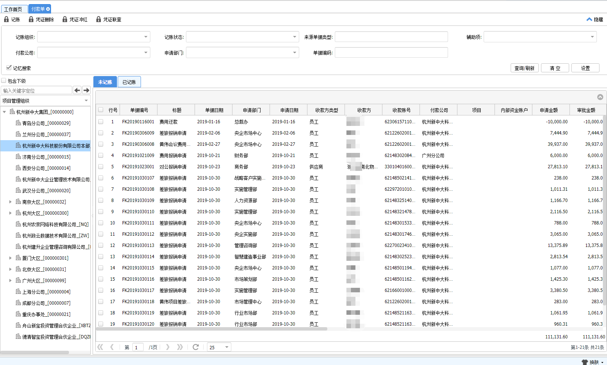Open the 记账组织 dropdown
This screenshot has width=607, height=365.
tap(146, 37)
